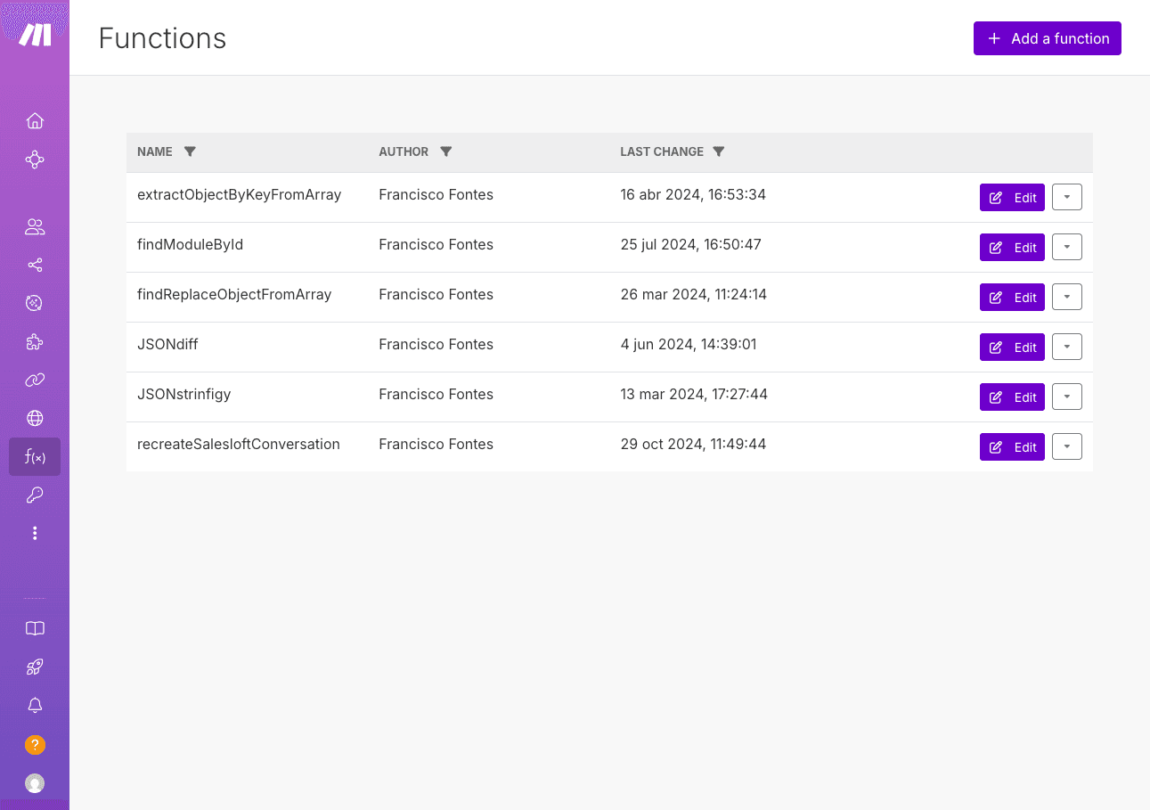This screenshot has height=810, width=1150.
Task: Click the rocket icon in the sidebar
Action: pos(35,667)
